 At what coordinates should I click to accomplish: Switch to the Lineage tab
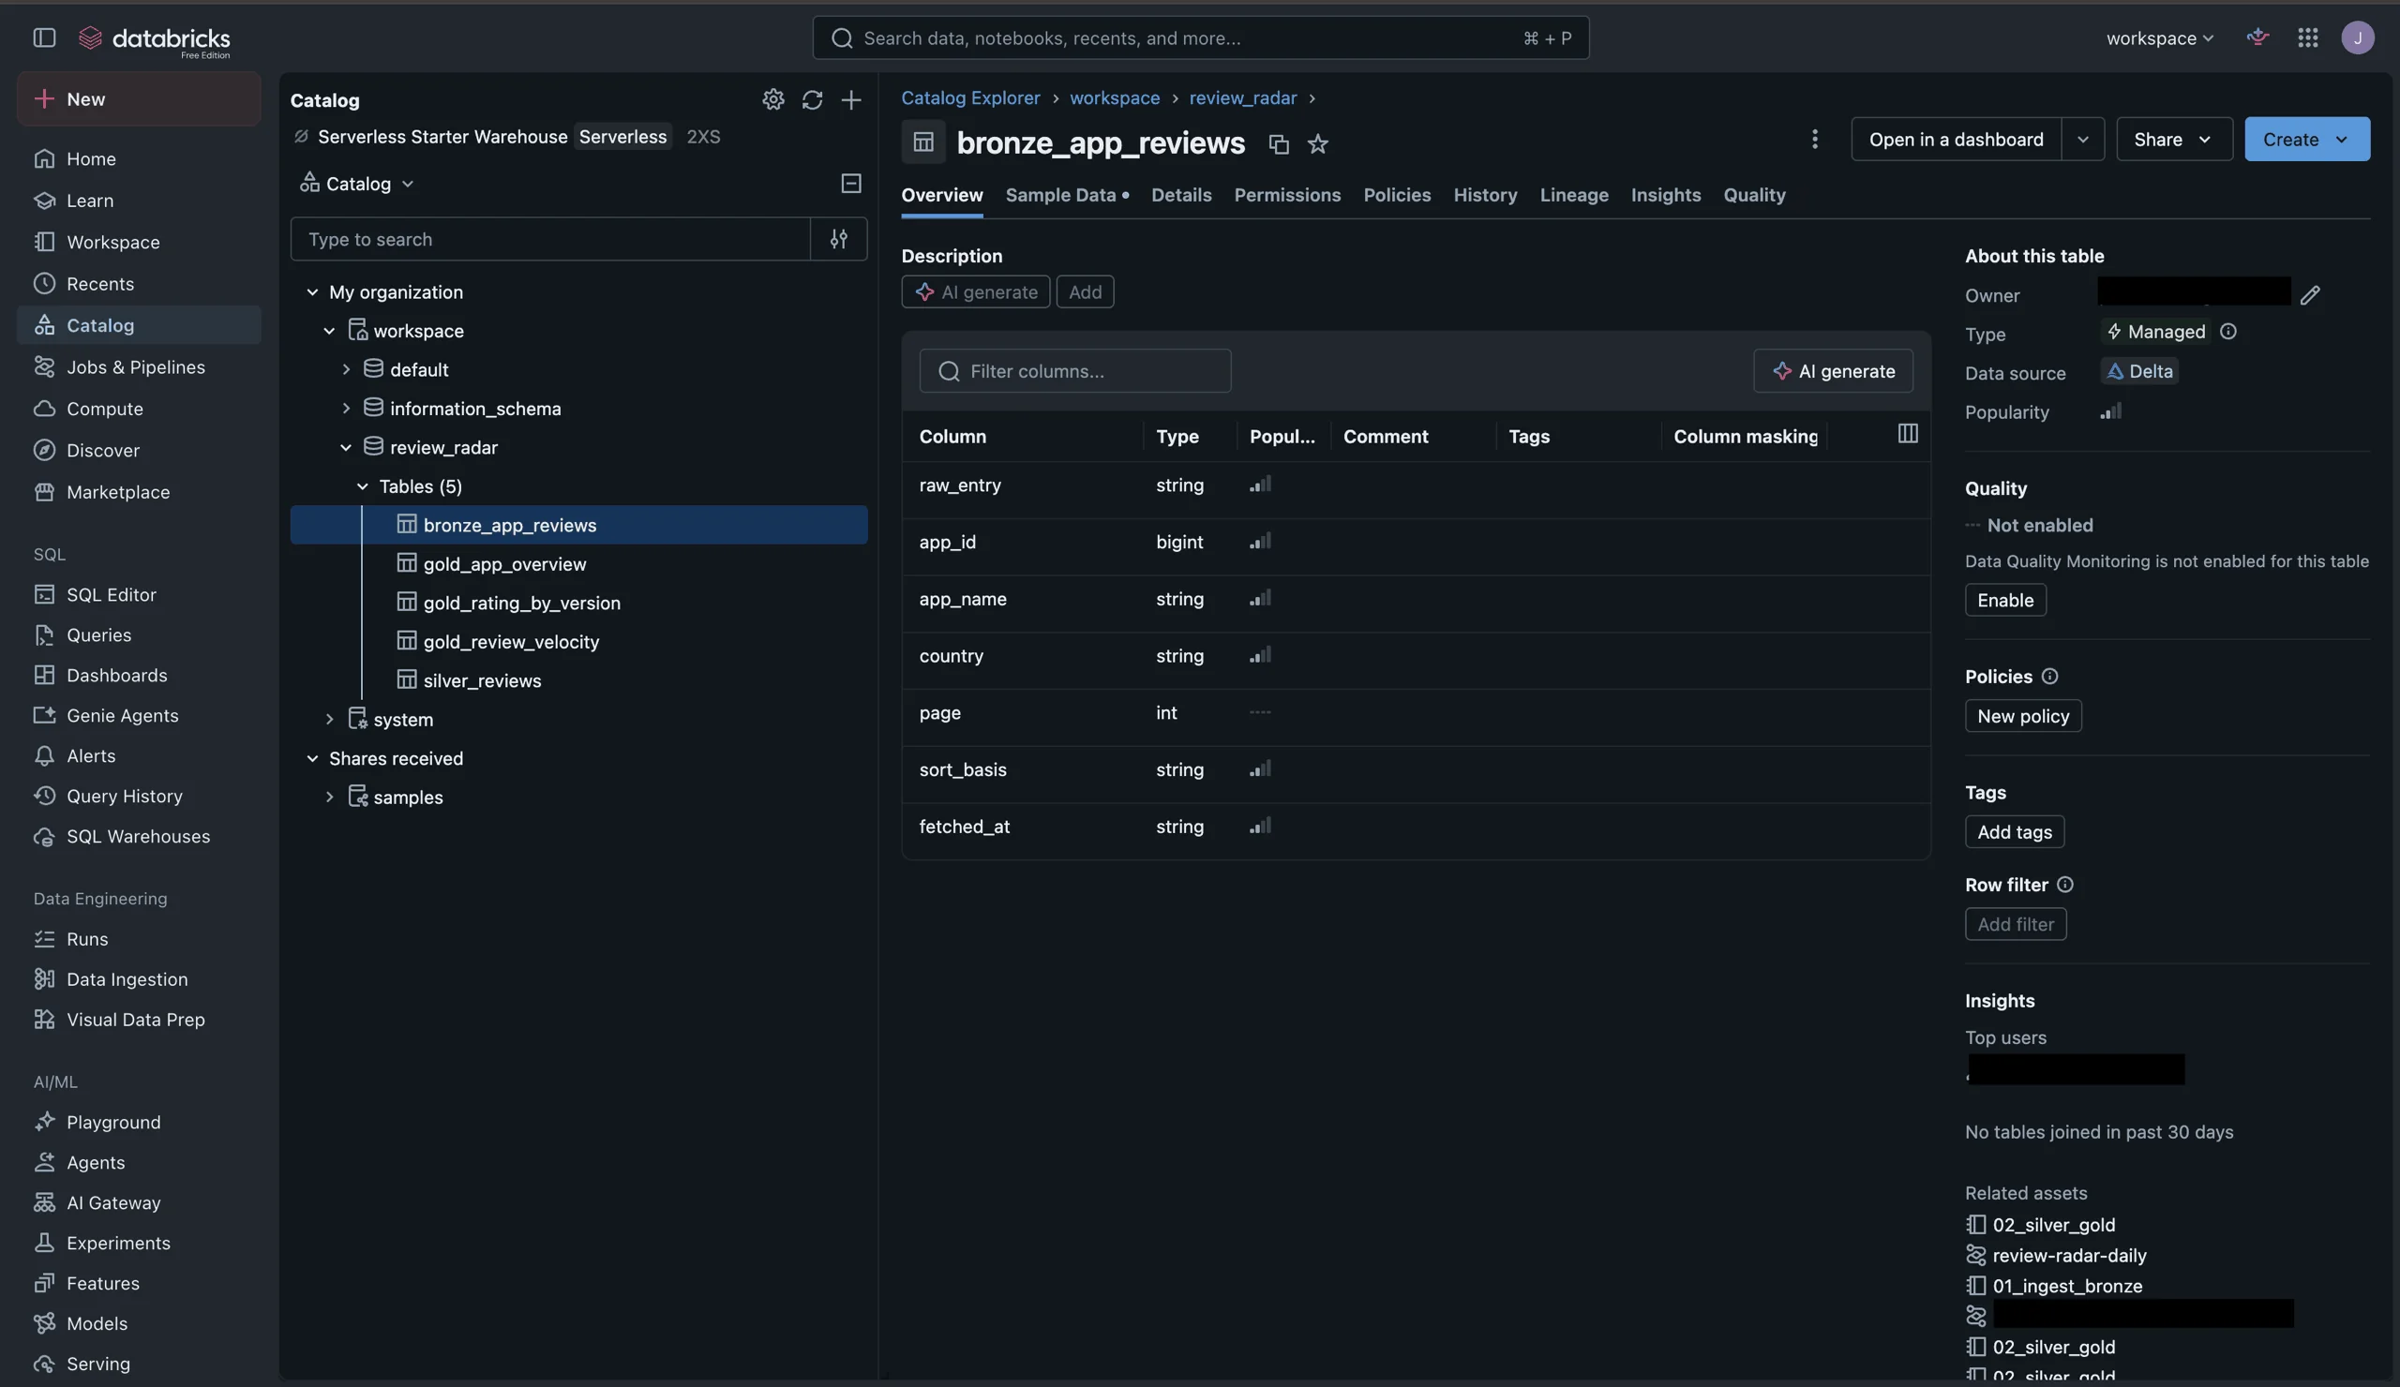coord(1573,194)
